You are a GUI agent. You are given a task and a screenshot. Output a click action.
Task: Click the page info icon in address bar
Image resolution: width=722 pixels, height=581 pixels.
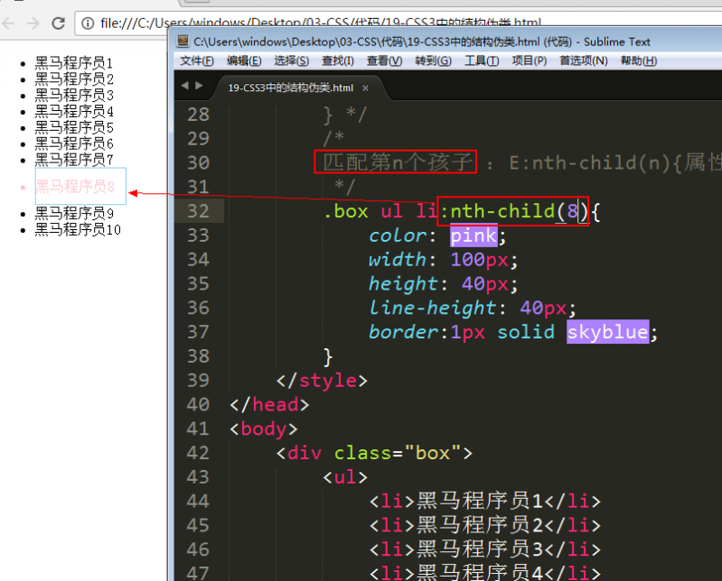pyautogui.click(x=89, y=23)
